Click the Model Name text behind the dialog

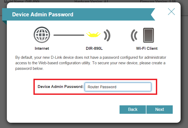22,2
